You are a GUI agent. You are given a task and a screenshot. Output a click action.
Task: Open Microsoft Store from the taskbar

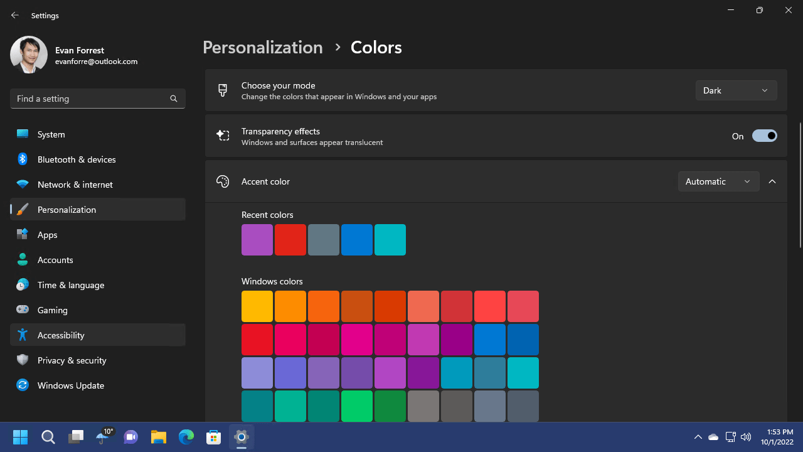[213, 436]
